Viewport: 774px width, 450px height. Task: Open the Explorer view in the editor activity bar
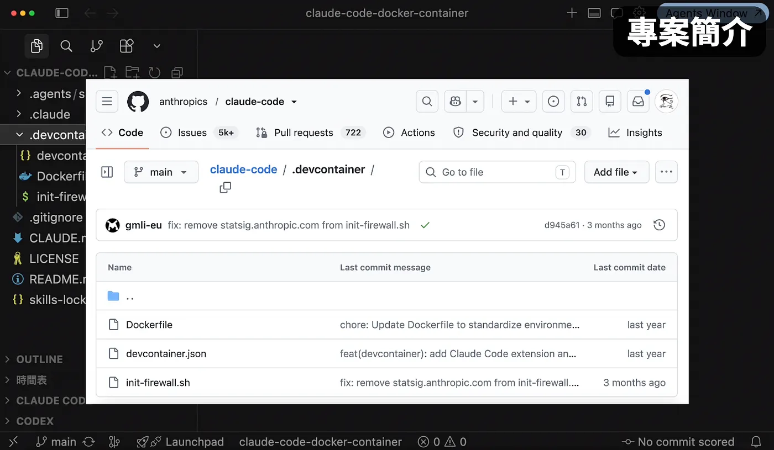tap(36, 46)
